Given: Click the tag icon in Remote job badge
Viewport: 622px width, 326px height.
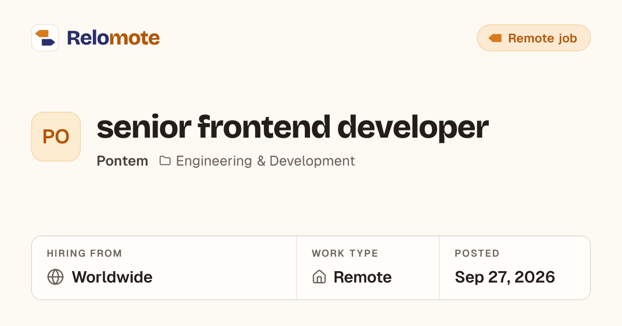Looking at the screenshot, I should [495, 38].
